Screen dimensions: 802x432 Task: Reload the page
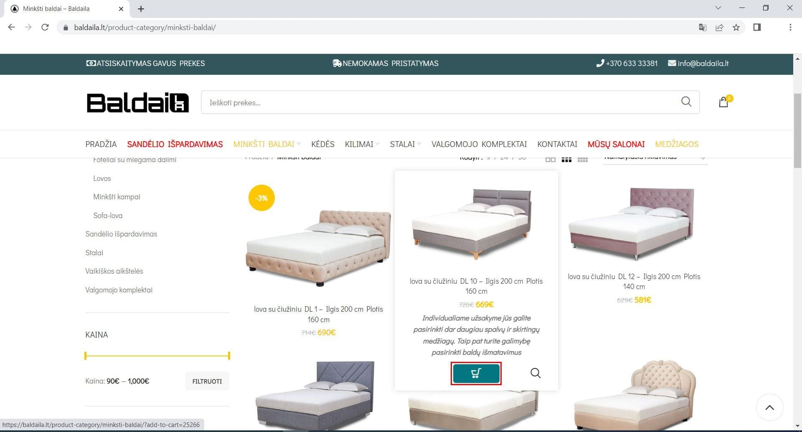coord(45,28)
